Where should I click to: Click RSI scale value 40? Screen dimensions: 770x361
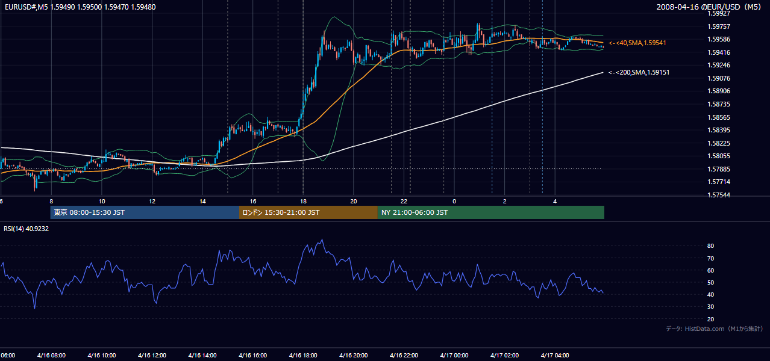[x=711, y=294]
